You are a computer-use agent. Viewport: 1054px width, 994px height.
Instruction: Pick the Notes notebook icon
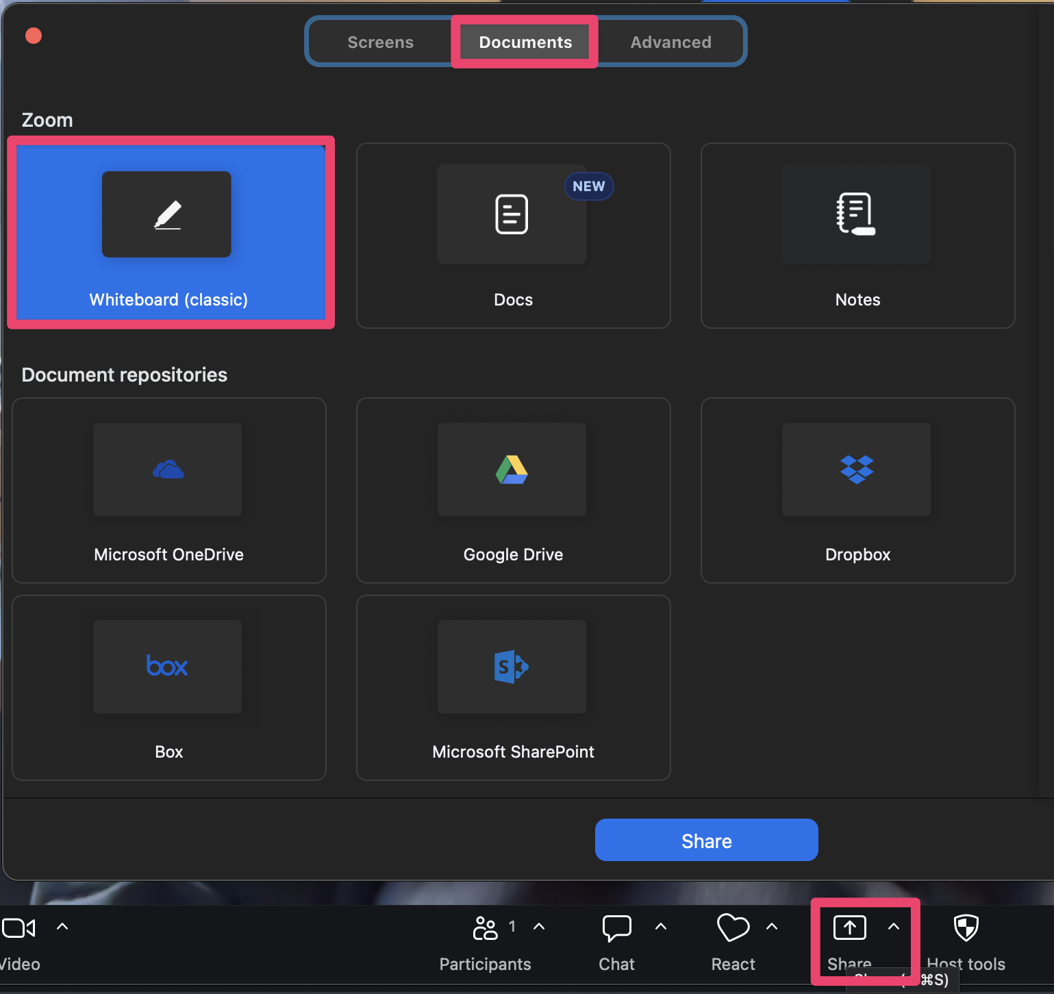coord(856,214)
